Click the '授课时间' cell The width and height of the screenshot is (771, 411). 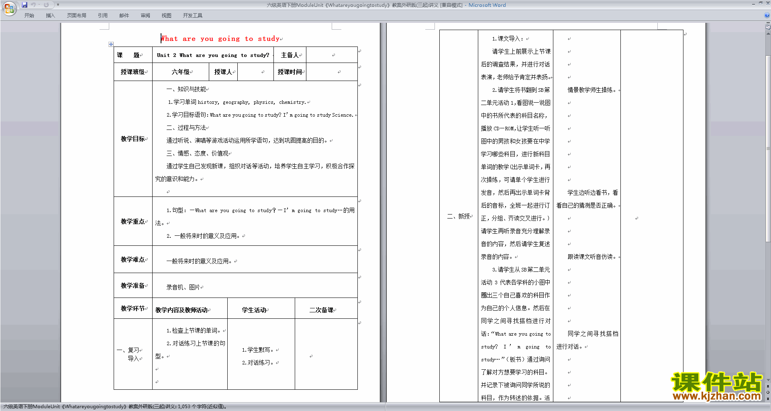click(290, 72)
